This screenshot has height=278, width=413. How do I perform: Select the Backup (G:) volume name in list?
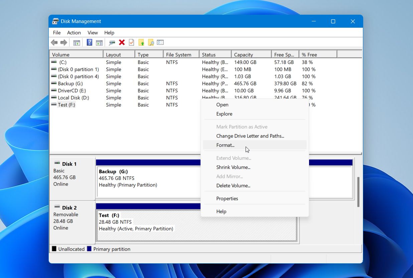[x=70, y=83]
